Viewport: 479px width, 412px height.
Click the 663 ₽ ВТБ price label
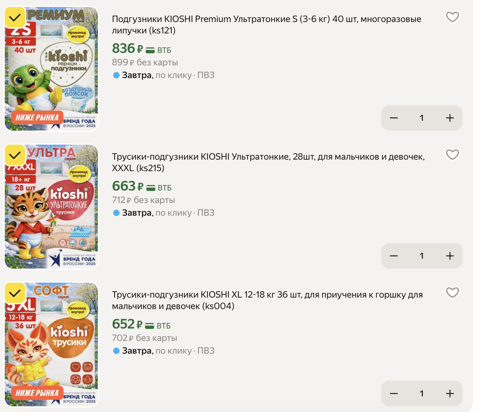coord(141,186)
